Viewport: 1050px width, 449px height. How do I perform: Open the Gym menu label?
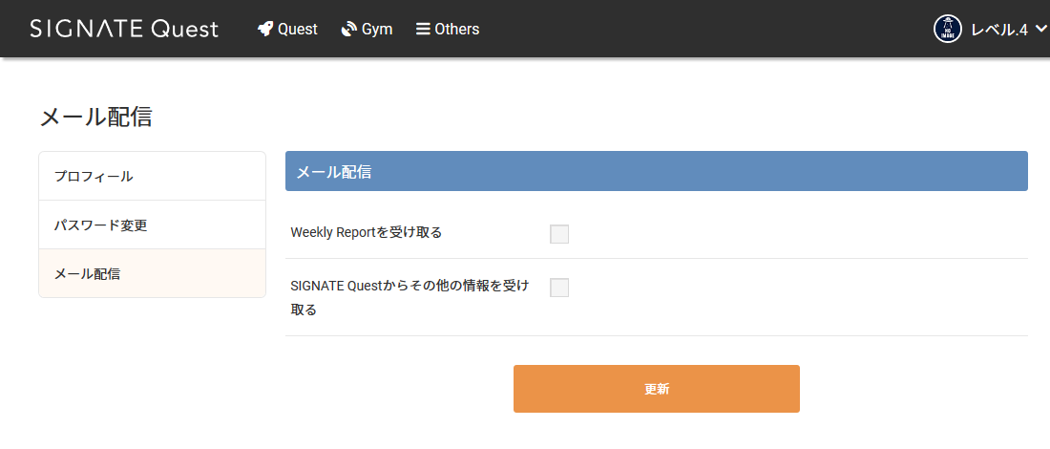(x=377, y=29)
